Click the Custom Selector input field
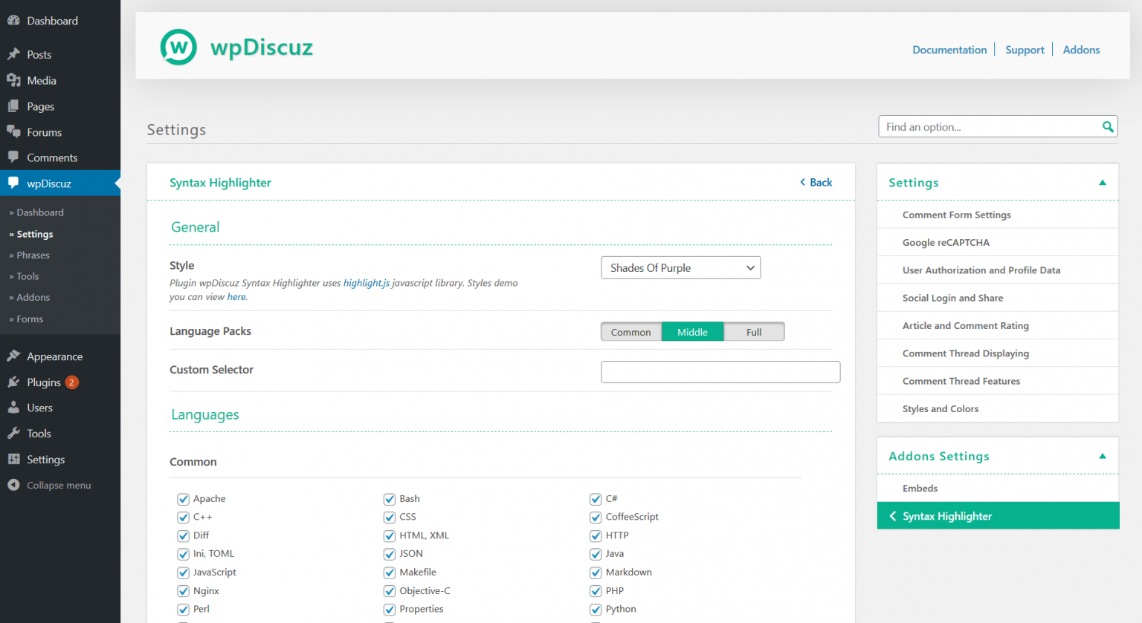The width and height of the screenshot is (1142, 623). [720, 372]
